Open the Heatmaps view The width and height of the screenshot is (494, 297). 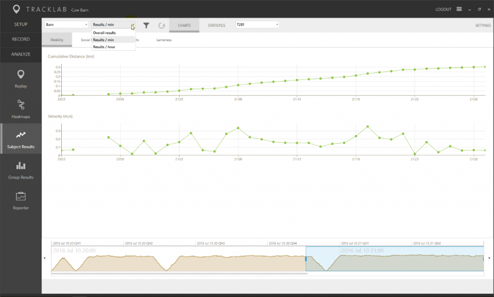coord(20,108)
